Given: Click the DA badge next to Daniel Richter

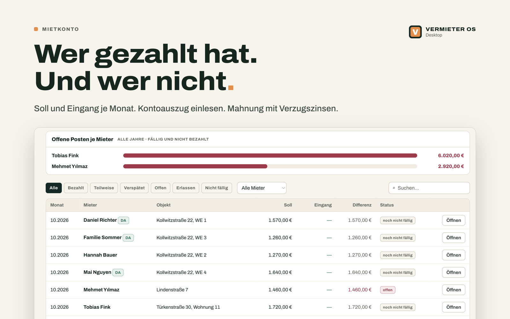Looking at the screenshot, I should point(123,220).
